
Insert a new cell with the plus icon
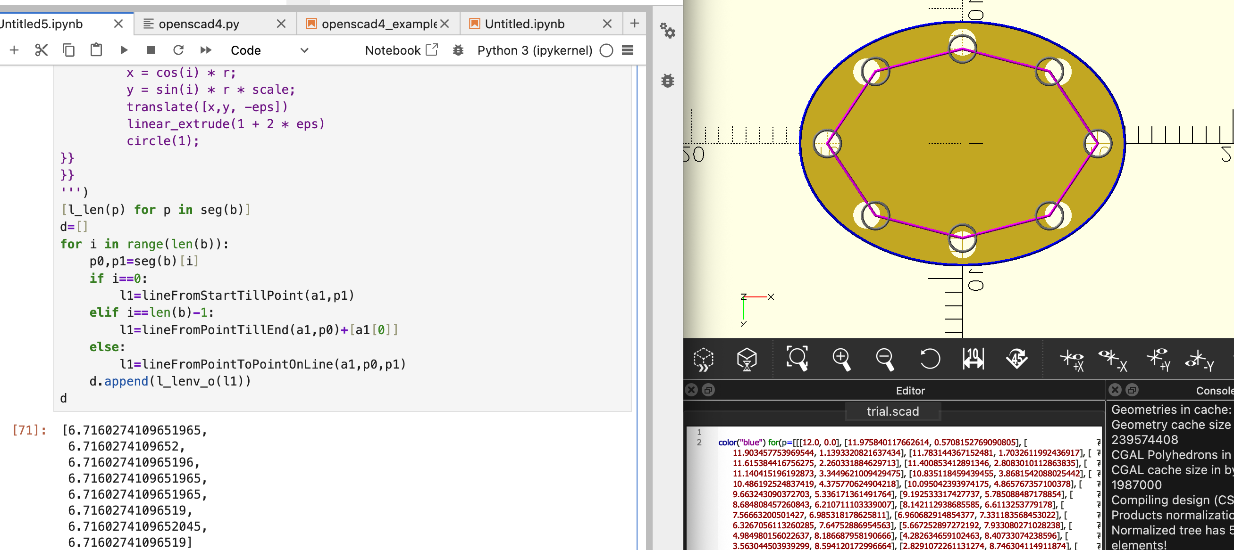[14, 50]
